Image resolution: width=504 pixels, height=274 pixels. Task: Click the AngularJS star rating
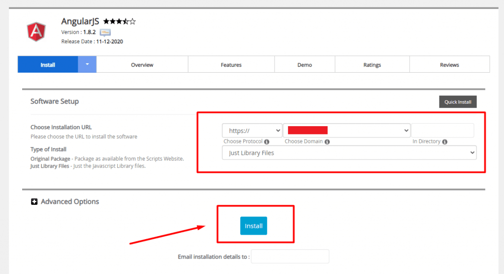[120, 22]
